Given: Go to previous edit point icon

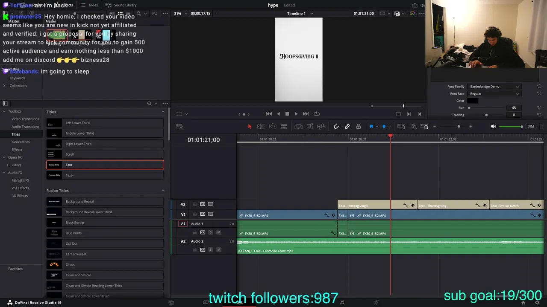Looking at the screenshot, I should click(419, 114).
